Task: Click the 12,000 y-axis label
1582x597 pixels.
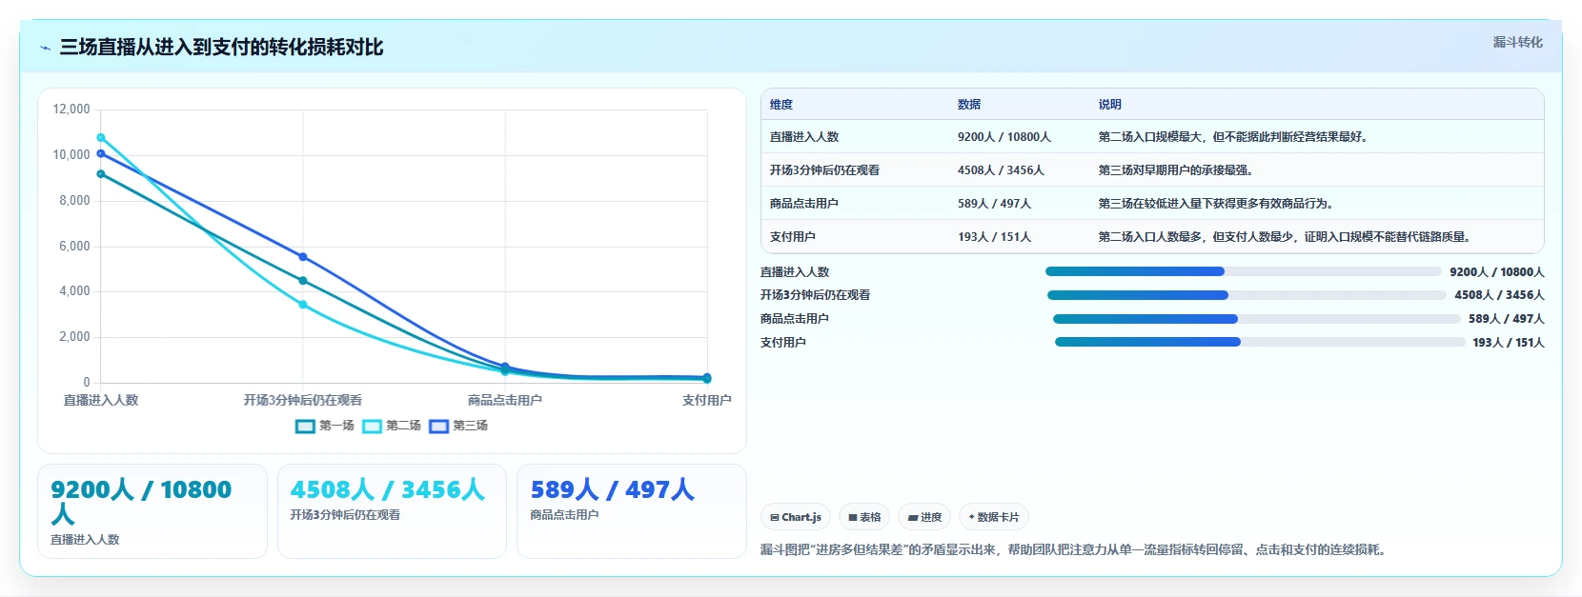Action: pyautogui.click(x=71, y=109)
